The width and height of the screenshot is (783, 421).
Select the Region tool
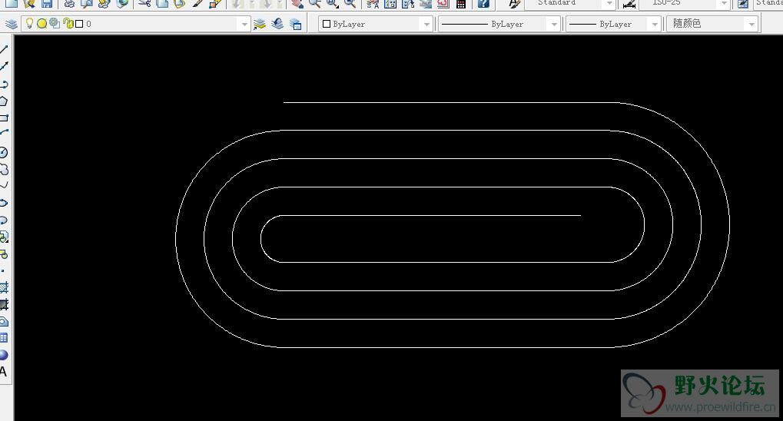[4, 321]
